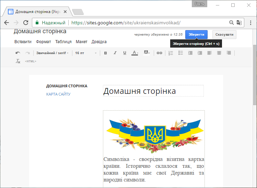Viewport: 257px width, 188px height.
Task: Decrease paragraph indent
Action: (x=190, y=53)
